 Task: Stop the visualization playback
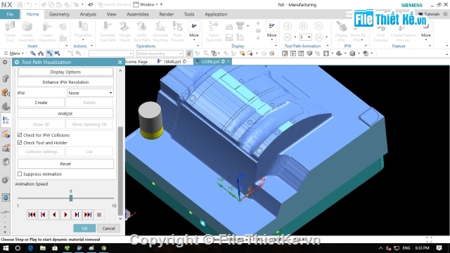tap(99, 214)
